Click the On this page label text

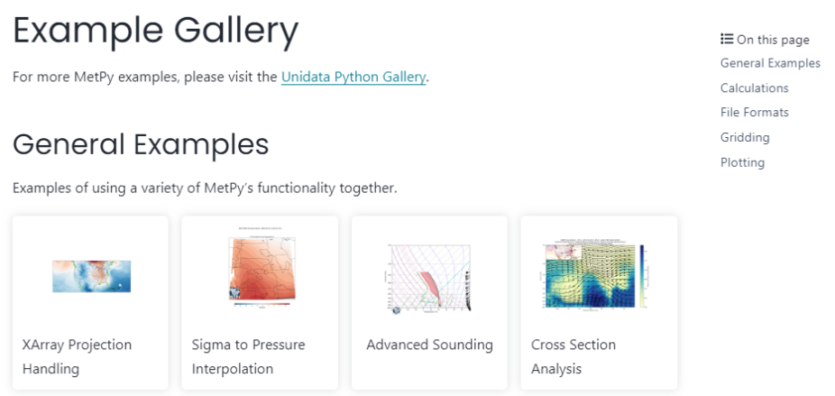tap(773, 40)
